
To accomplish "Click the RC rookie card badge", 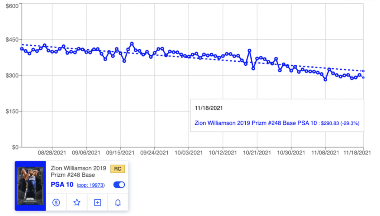I will point(118,169).
